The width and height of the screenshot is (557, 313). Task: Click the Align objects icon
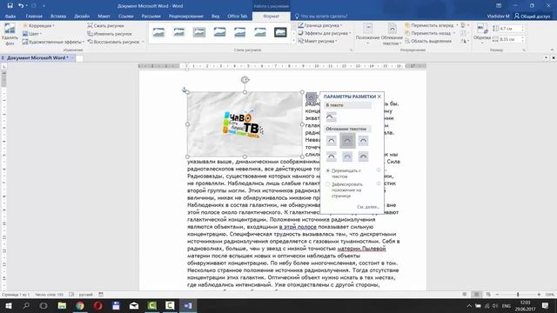[464, 25]
